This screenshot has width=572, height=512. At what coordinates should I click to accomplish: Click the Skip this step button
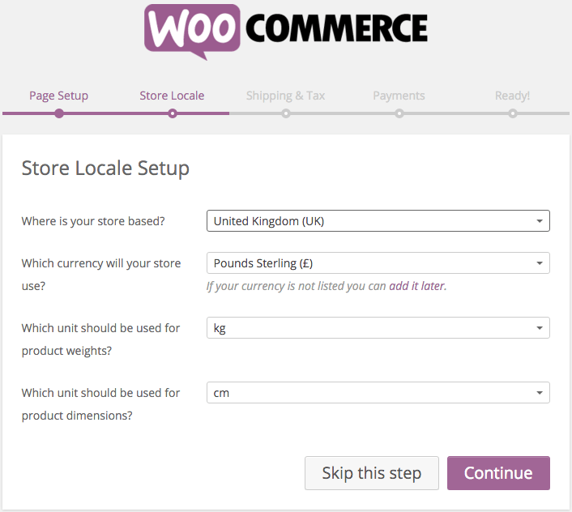(x=372, y=473)
